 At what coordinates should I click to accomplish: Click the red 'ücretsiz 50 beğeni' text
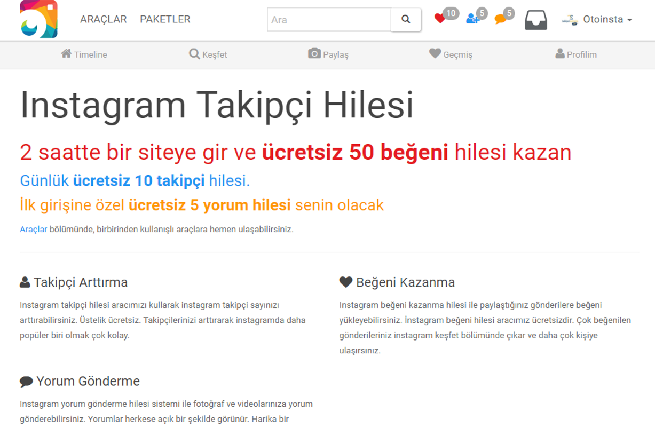coord(355,153)
